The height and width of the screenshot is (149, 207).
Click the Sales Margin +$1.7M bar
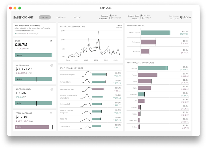(x=33, y=79)
